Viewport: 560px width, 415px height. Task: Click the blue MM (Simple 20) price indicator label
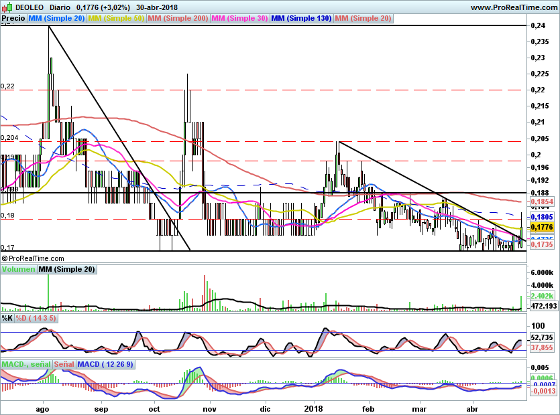coord(56,19)
